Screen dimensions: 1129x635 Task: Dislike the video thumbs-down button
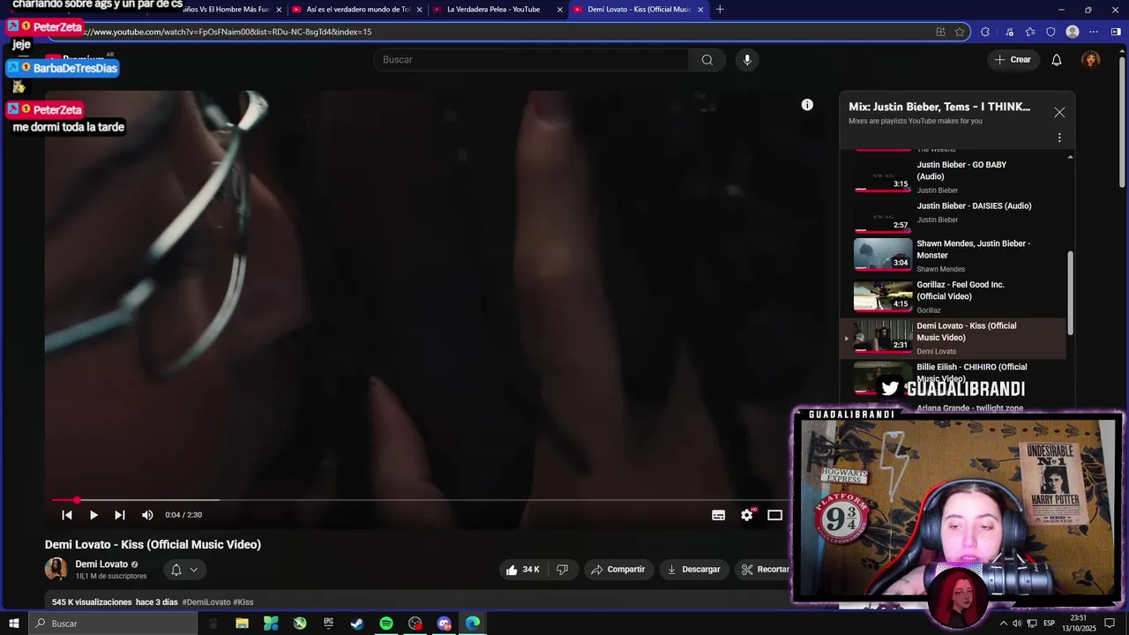coord(563,570)
